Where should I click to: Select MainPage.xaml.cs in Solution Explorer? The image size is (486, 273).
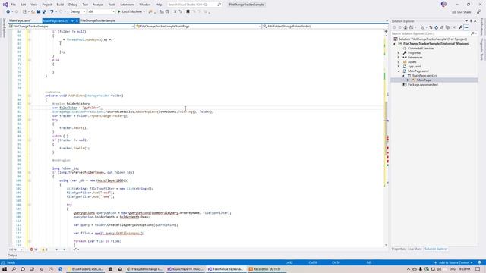tap(424, 76)
